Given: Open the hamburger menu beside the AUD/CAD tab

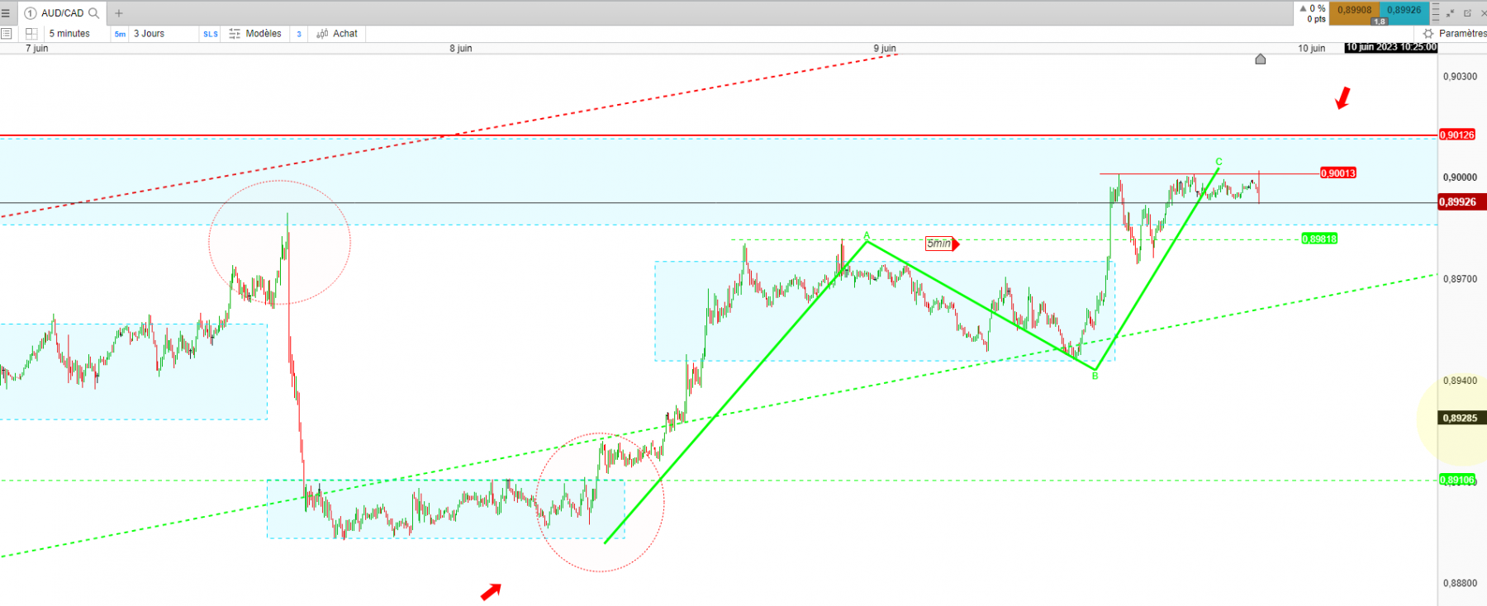Looking at the screenshot, I should point(6,13).
